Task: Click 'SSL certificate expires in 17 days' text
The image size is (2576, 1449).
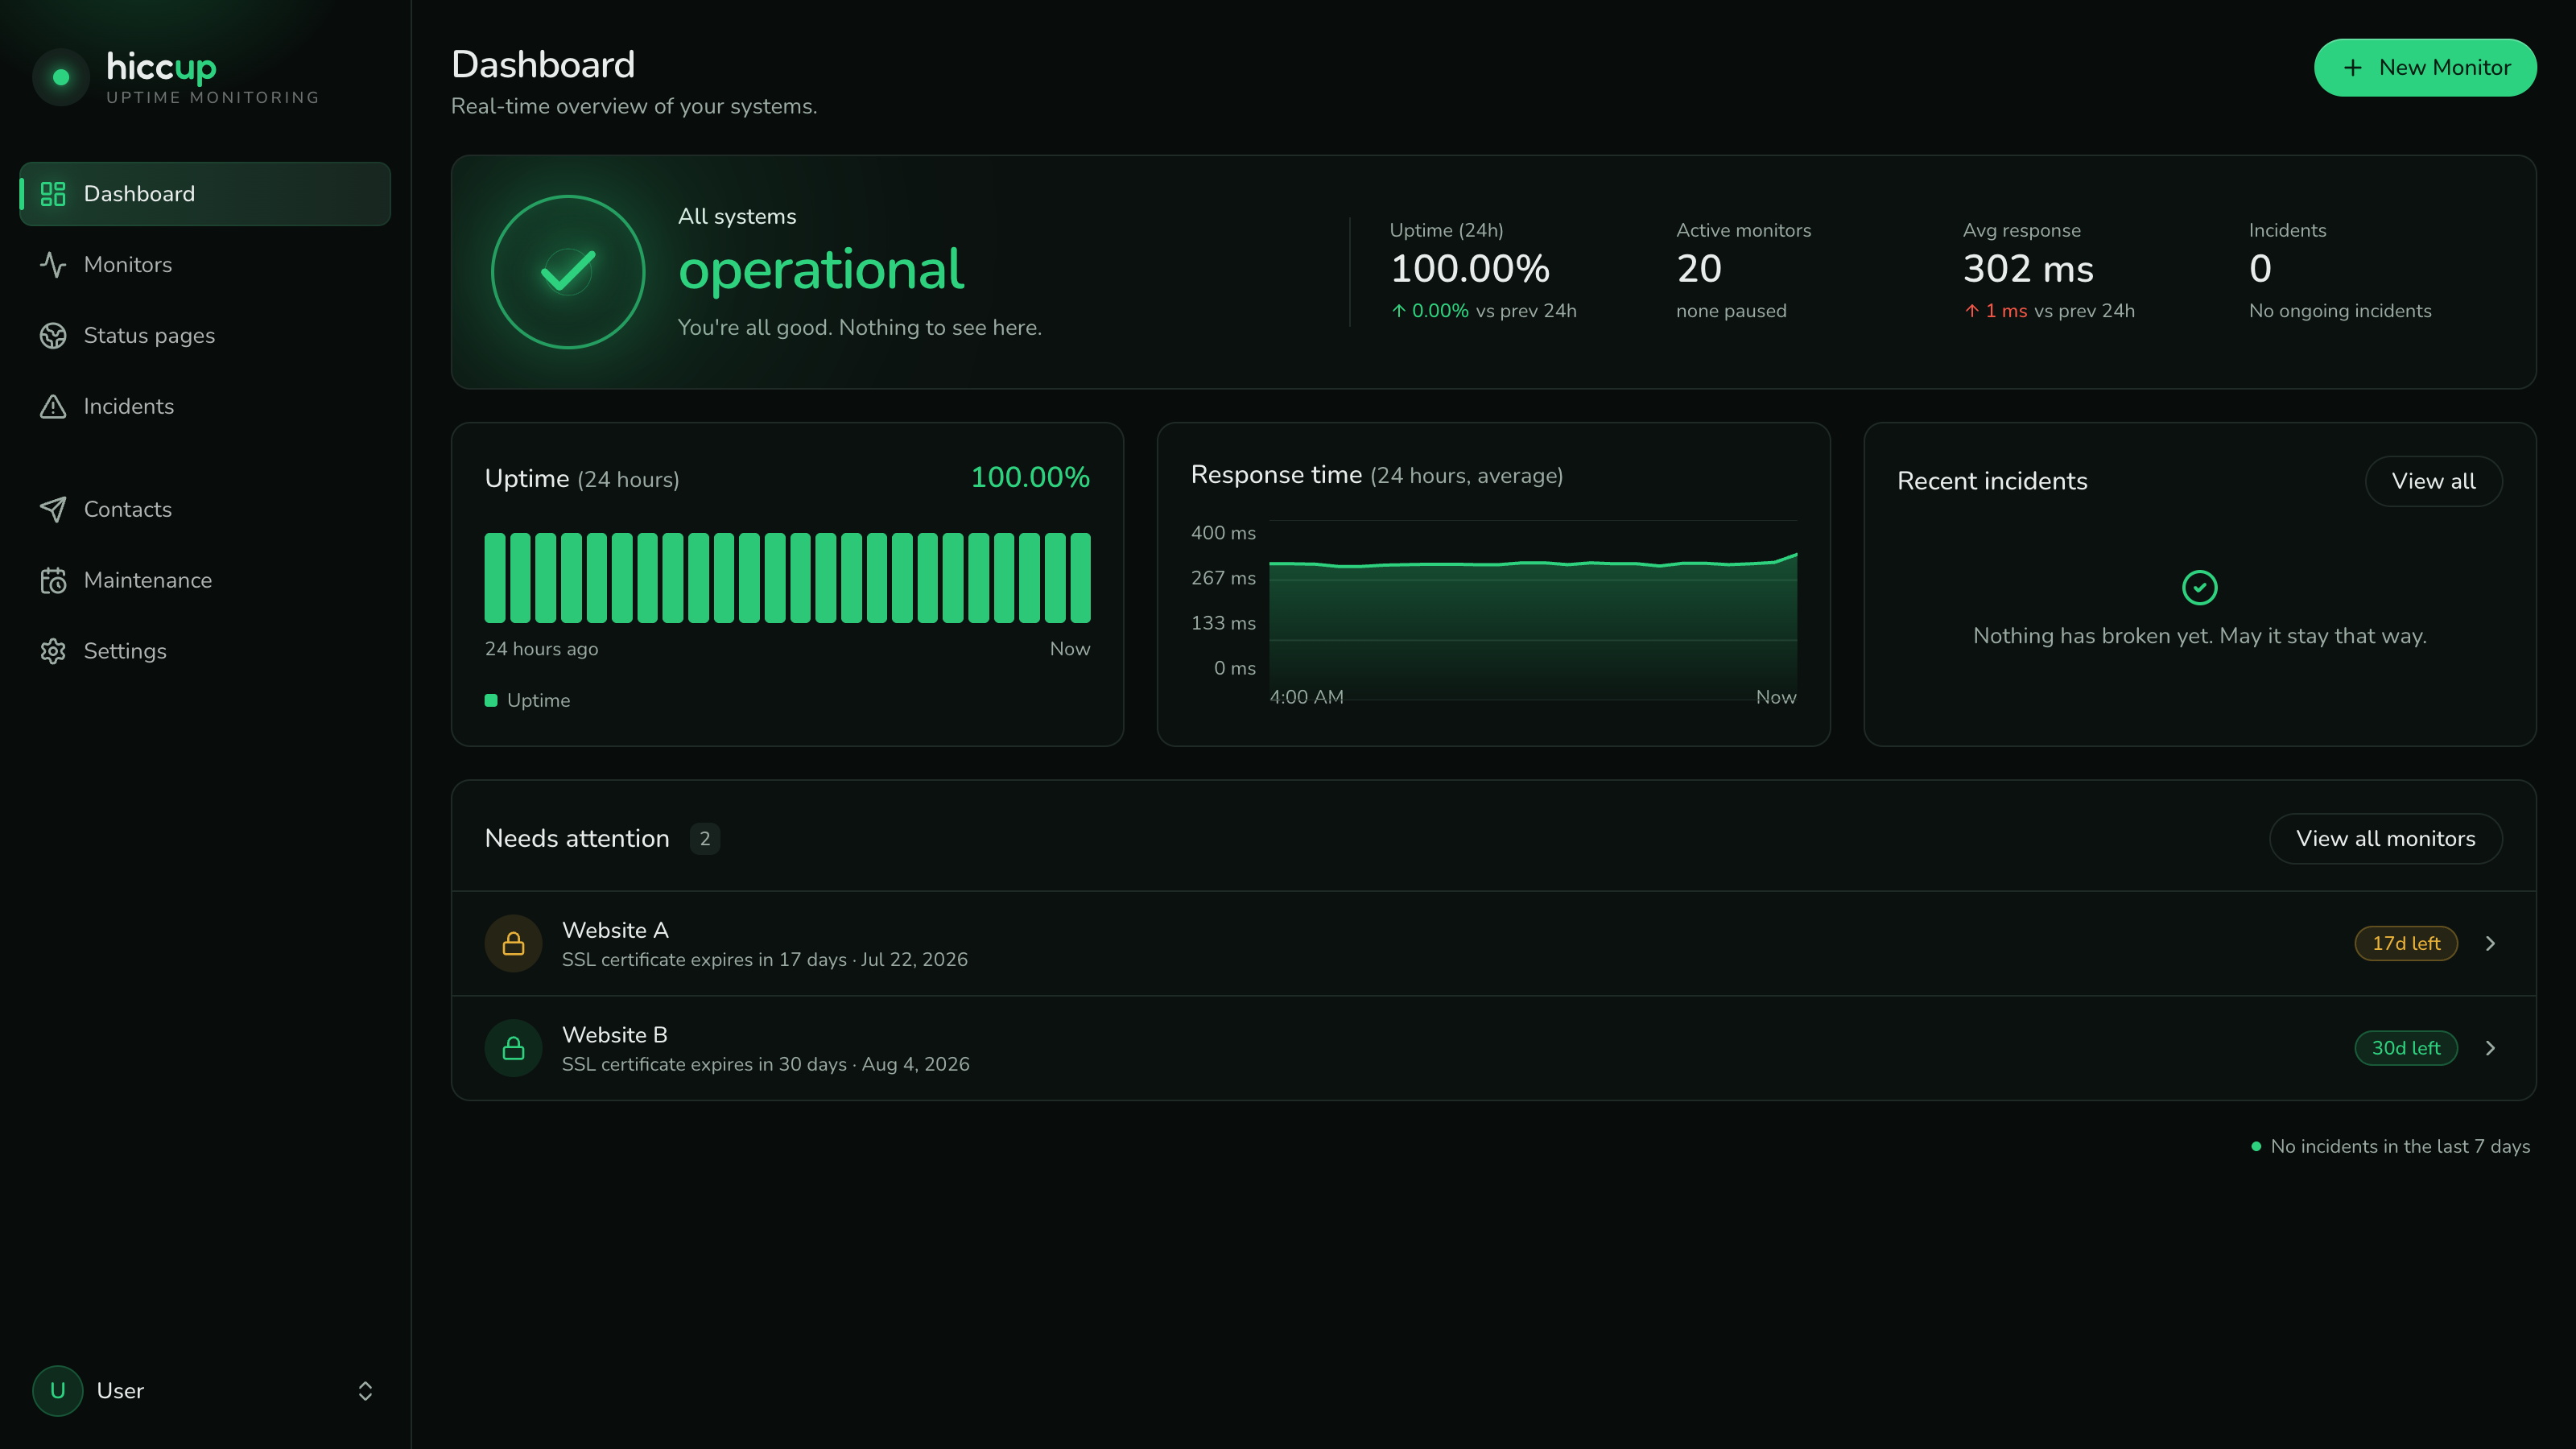Action: 704,960
